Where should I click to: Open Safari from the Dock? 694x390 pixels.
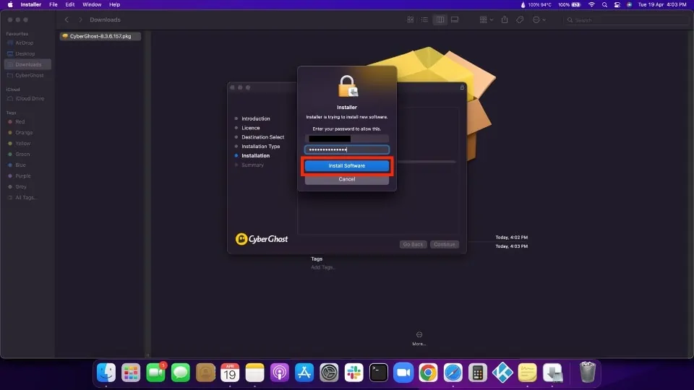click(x=453, y=373)
